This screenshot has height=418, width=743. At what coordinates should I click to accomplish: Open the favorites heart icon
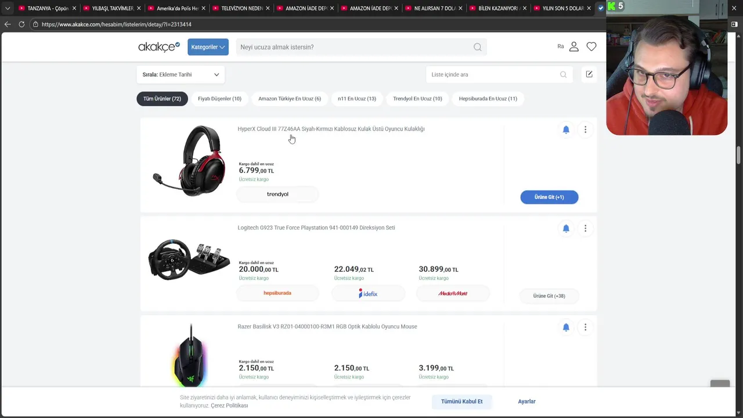click(x=591, y=46)
